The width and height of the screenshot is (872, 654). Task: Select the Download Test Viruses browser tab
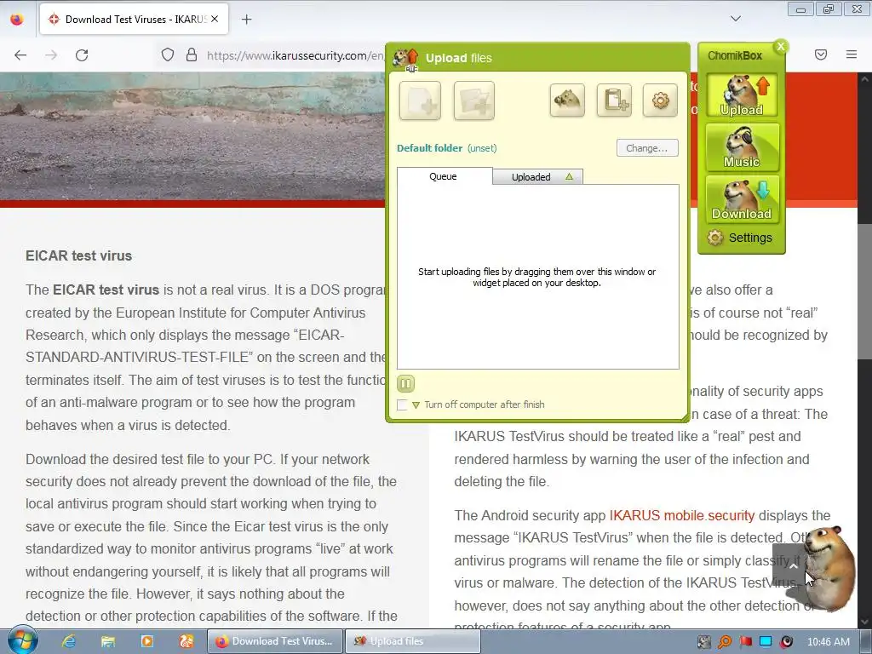click(134, 20)
